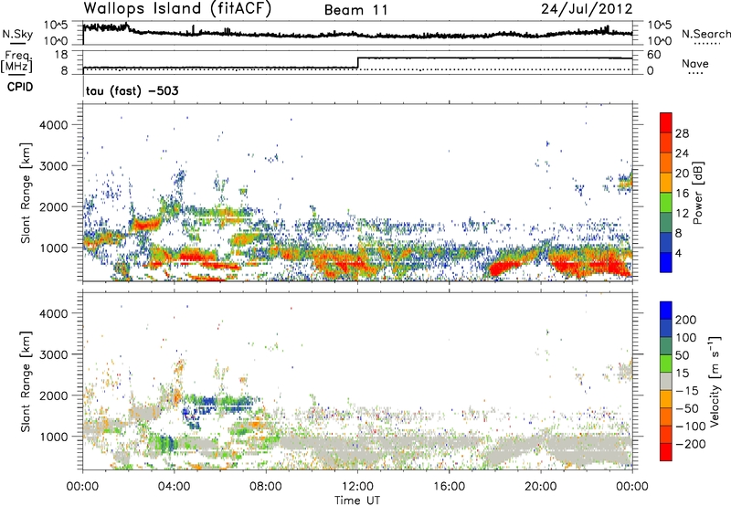
Task: Click the 'Beam 11' label in the header
Action: 356,10
